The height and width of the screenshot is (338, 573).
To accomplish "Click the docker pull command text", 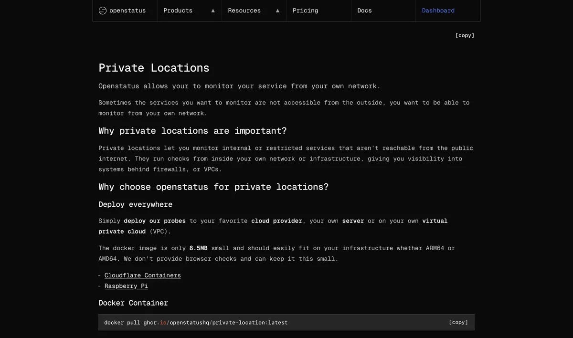I will (x=196, y=323).
